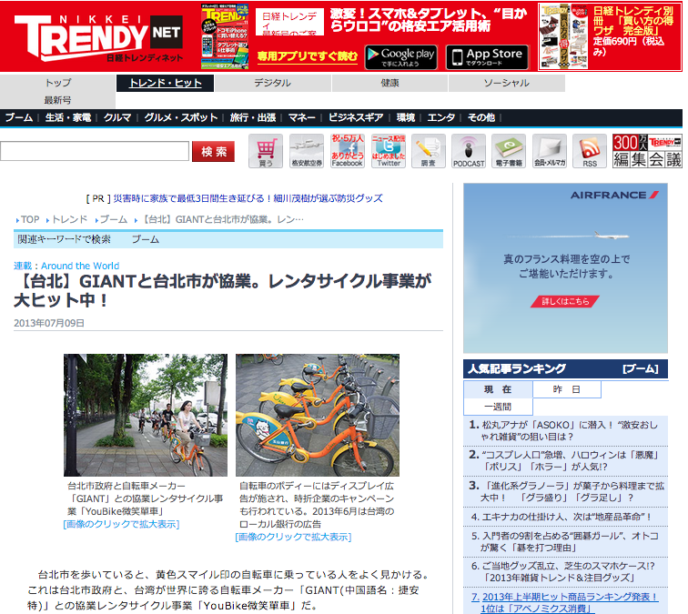Open the 会員・メルマガ envelope icon
The height and width of the screenshot is (614, 688).
coord(550,151)
